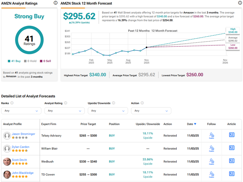Open article for John Blackledge's rating
Viewport: 243px width, 182px height.
[x=232, y=174]
